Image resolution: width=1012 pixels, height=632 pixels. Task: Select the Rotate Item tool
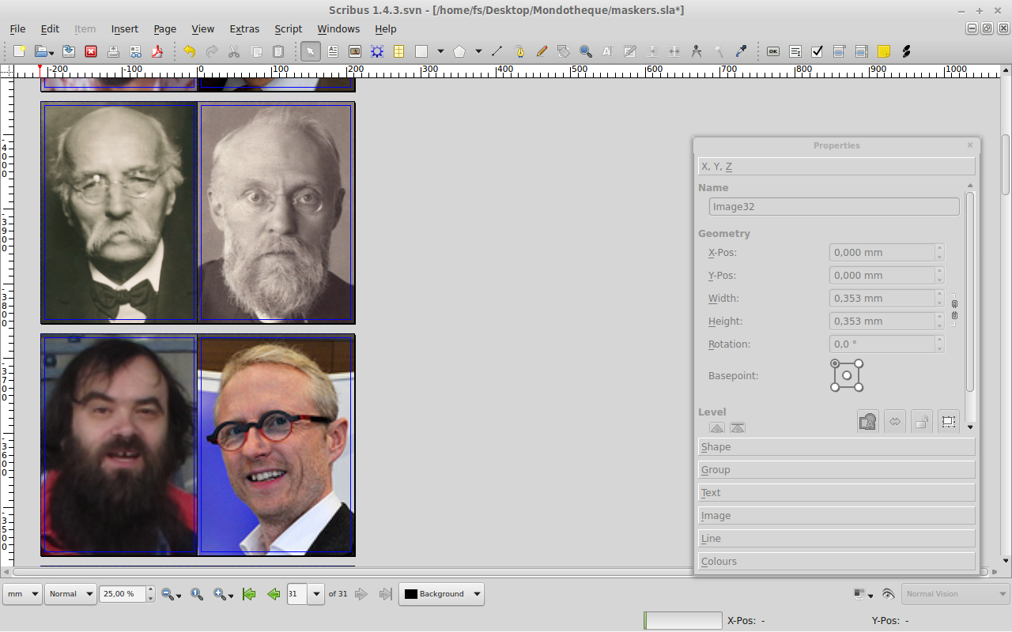pos(564,51)
